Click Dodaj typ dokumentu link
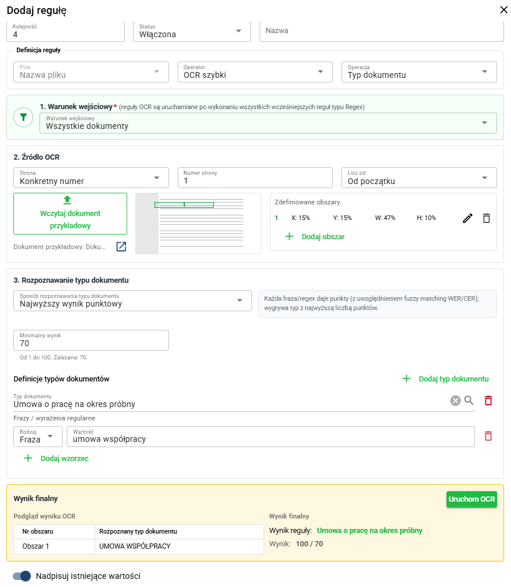 pos(445,379)
